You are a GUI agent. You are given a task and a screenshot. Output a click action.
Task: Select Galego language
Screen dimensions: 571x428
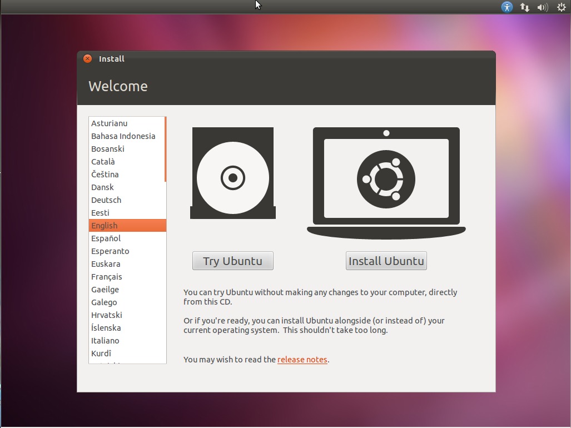pos(127,302)
